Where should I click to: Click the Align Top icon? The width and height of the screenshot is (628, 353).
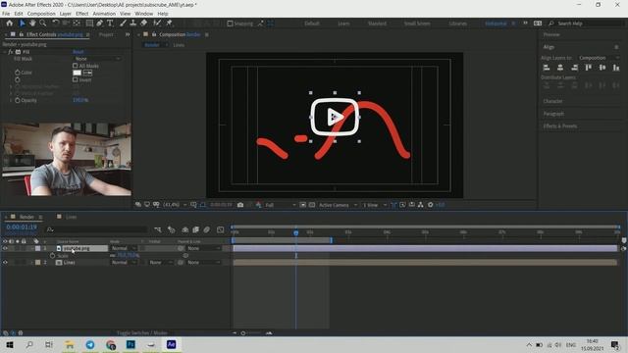(589, 68)
